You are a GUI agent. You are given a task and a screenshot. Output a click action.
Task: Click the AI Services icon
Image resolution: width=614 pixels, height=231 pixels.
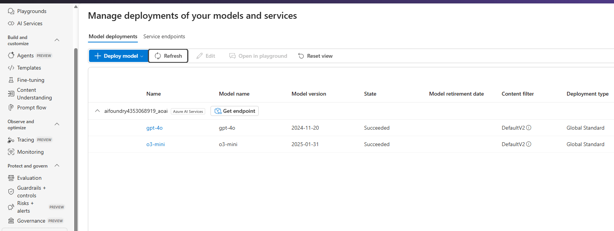coord(11,23)
